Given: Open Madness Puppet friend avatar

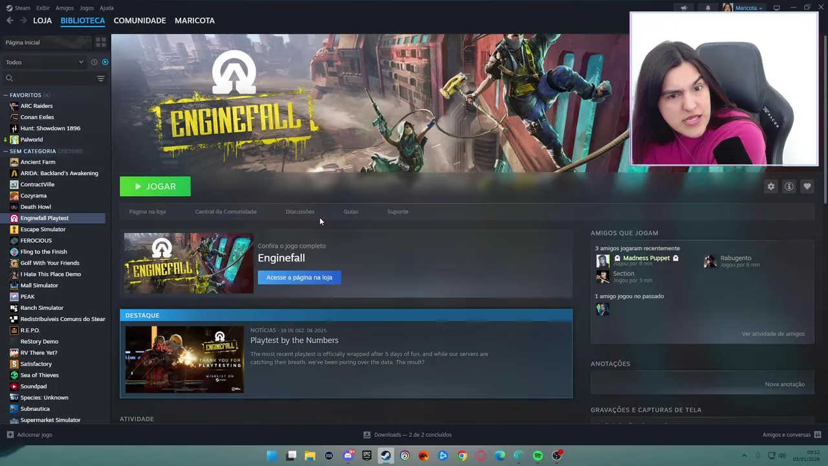Looking at the screenshot, I should (603, 261).
